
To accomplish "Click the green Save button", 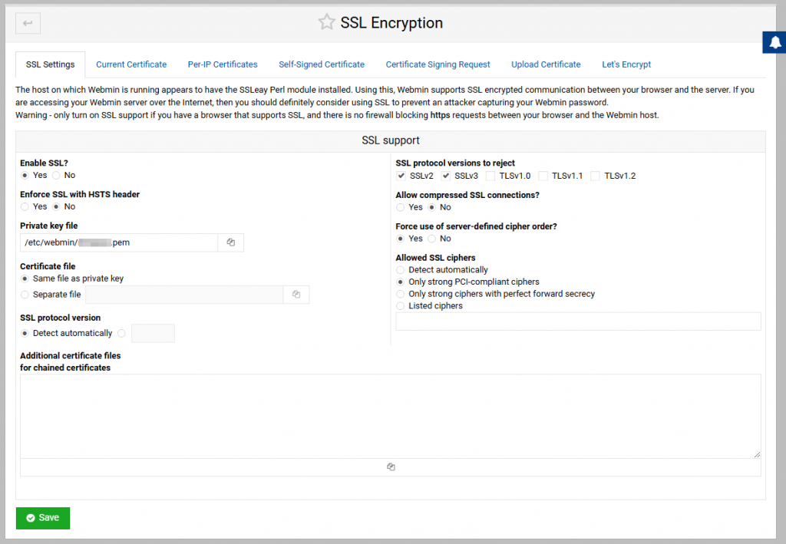I will tap(43, 518).
